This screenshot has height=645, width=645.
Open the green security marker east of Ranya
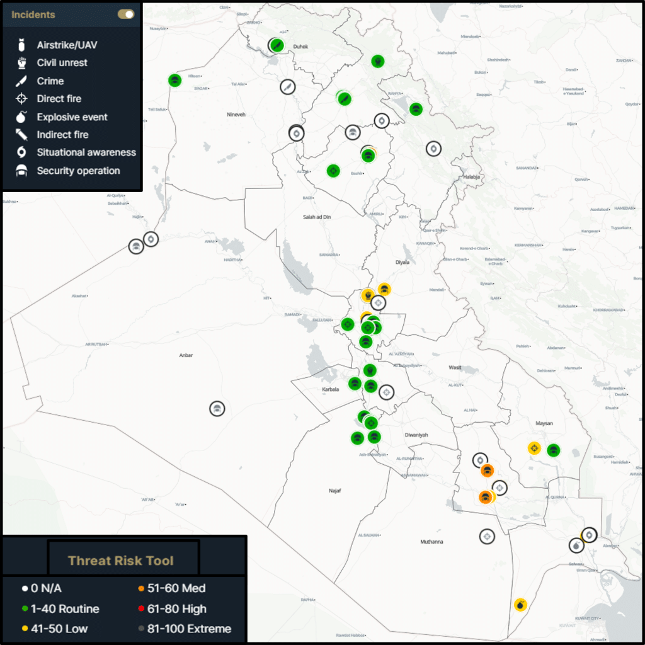click(x=415, y=109)
